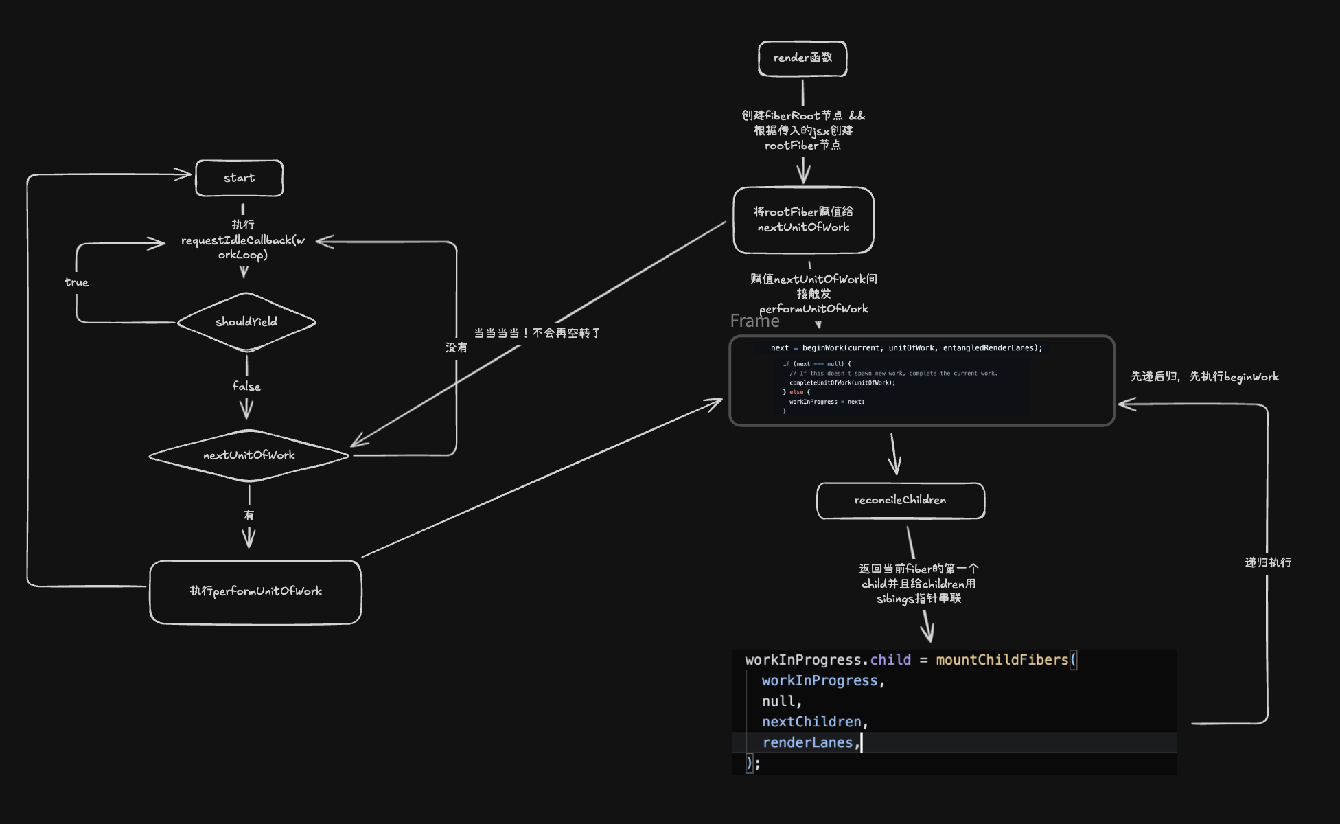Click the 有 label under nextUnitOfWork

(249, 515)
